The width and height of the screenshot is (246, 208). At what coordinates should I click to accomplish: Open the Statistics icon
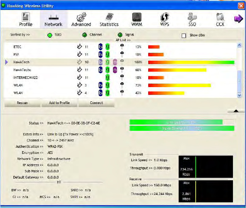110,17
